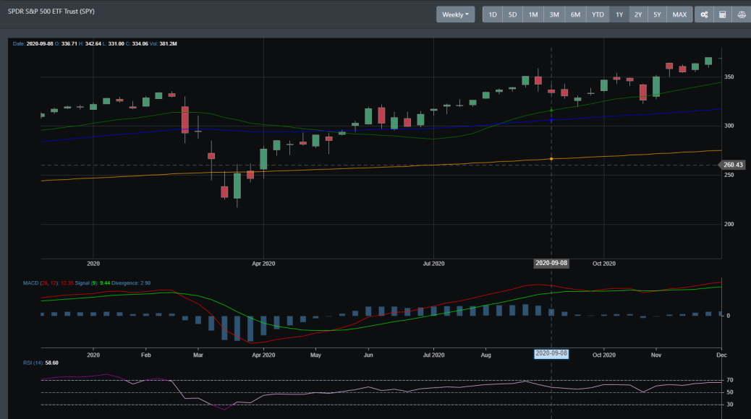The width and height of the screenshot is (751, 419).
Task: Switch chart to 1M range
Action: coord(533,14)
